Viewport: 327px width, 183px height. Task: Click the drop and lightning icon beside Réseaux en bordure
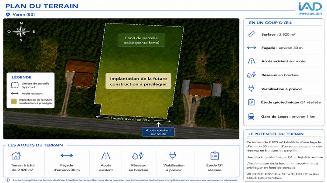(x=252, y=75)
